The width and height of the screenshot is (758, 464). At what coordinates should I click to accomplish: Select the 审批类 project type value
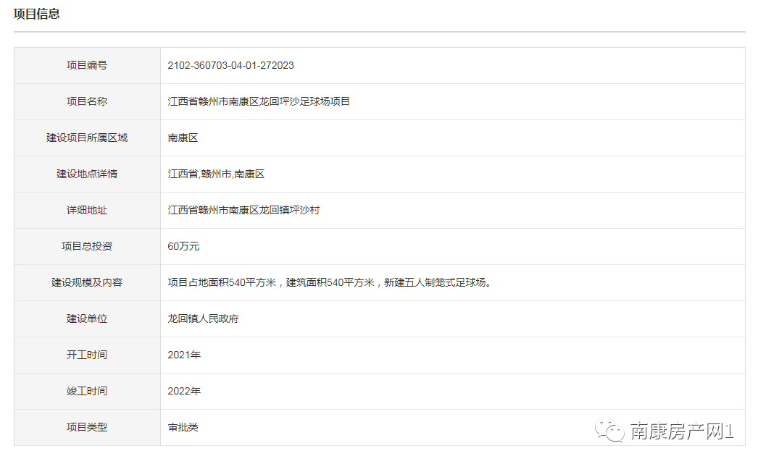coord(183,427)
